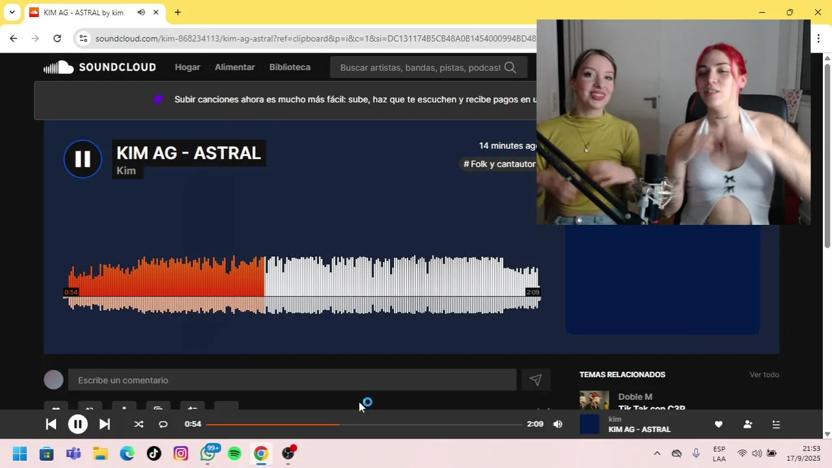Click the waveform to seek the track
The image size is (832, 468).
coord(303,285)
